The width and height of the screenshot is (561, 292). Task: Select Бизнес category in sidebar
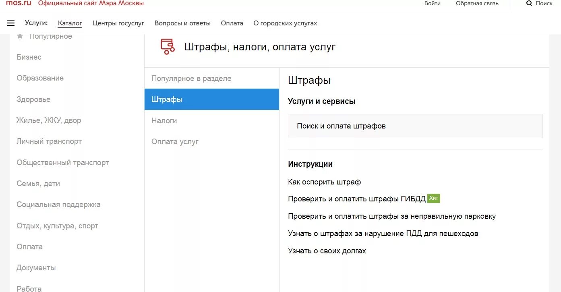click(x=29, y=57)
